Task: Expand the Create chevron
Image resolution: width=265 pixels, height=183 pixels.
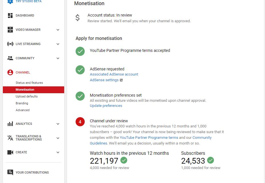Action: coord(58,152)
